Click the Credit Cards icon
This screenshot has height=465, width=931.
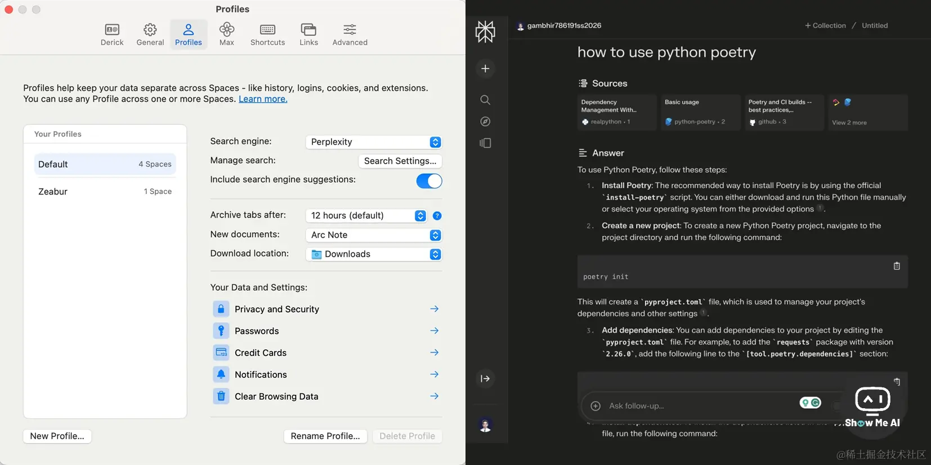tap(221, 353)
